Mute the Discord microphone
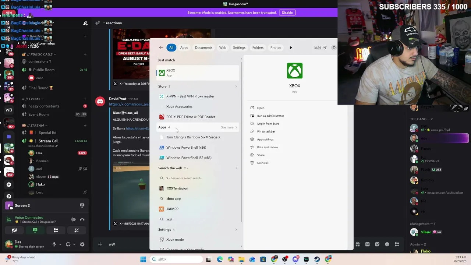471x265 pixels. click(54, 244)
